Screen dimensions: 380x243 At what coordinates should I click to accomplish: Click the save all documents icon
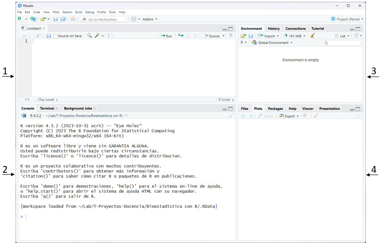tap(63, 19)
